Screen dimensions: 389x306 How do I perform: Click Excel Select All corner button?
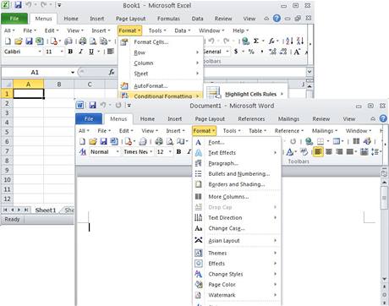coord(8,84)
